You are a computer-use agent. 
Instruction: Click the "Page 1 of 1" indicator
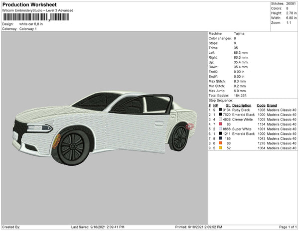(288, 227)
